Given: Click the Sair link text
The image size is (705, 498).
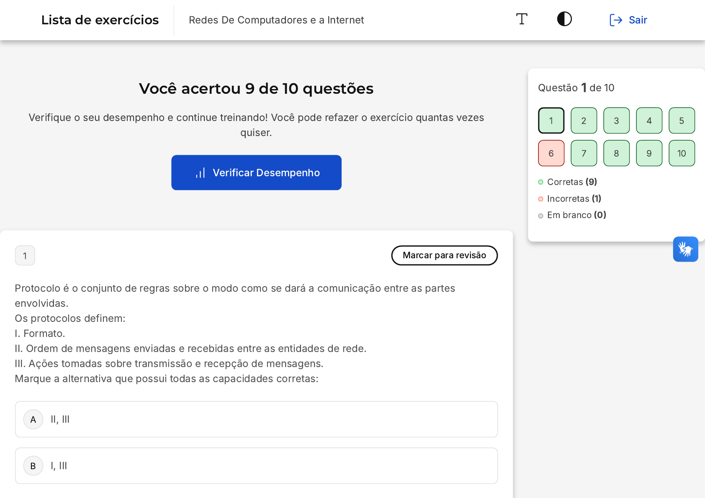Looking at the screenshot, I should pyautogui.click(x=638, y=20).
